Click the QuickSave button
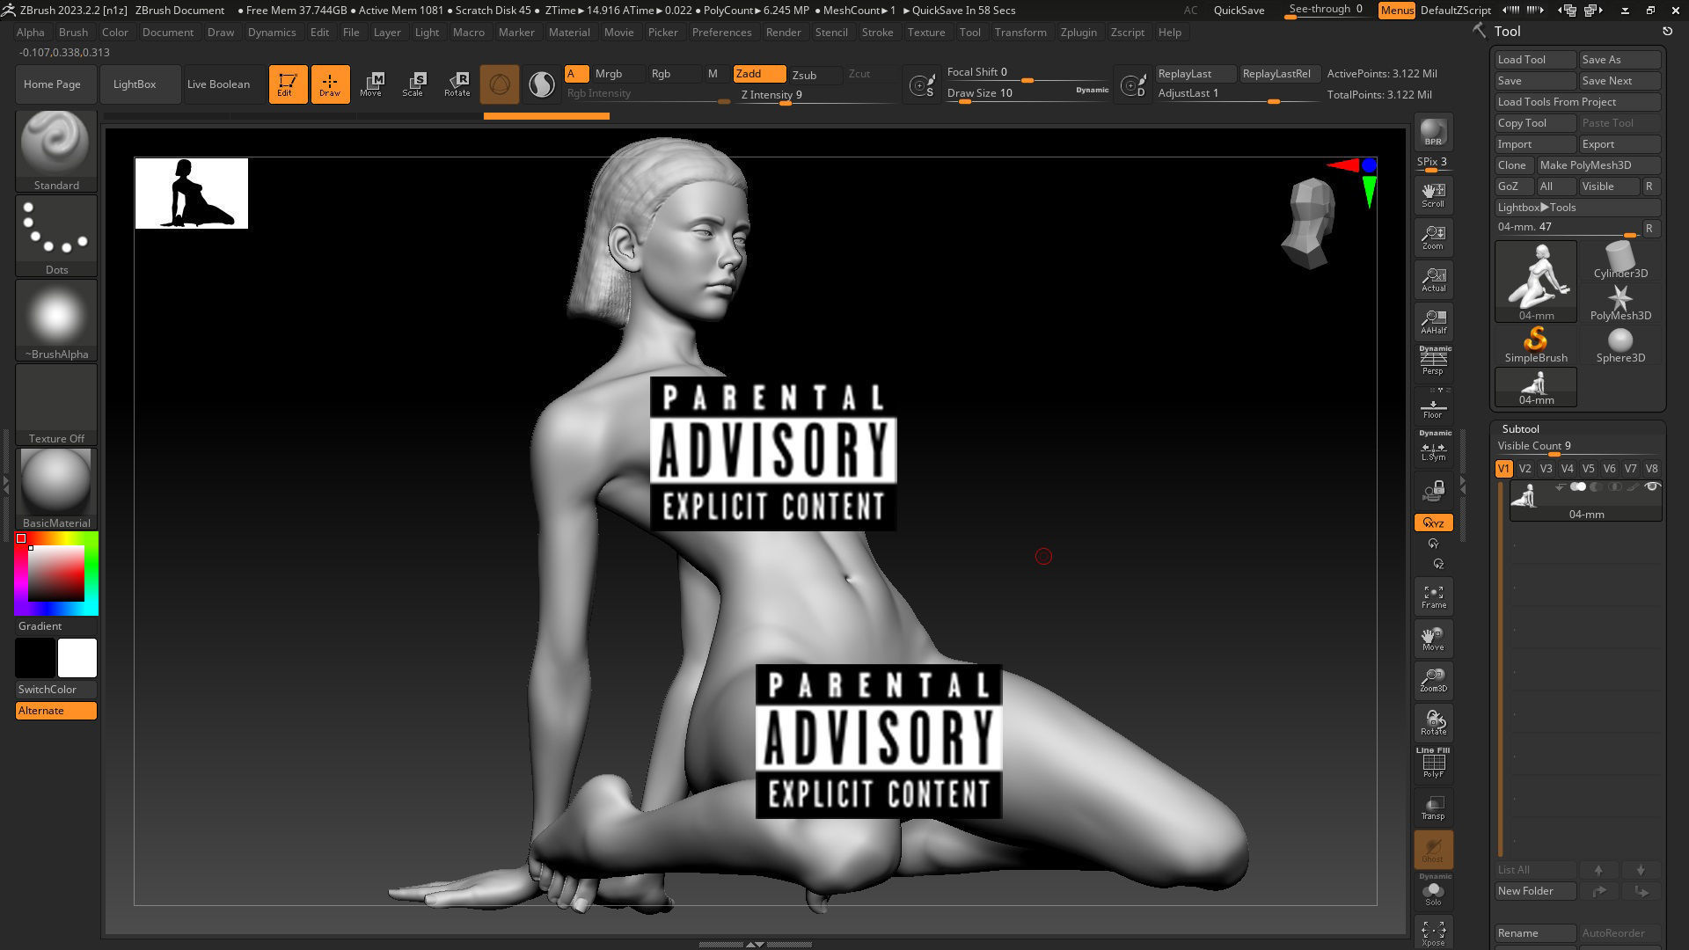Viewport: 1689px width, 950px height. 1239,10
